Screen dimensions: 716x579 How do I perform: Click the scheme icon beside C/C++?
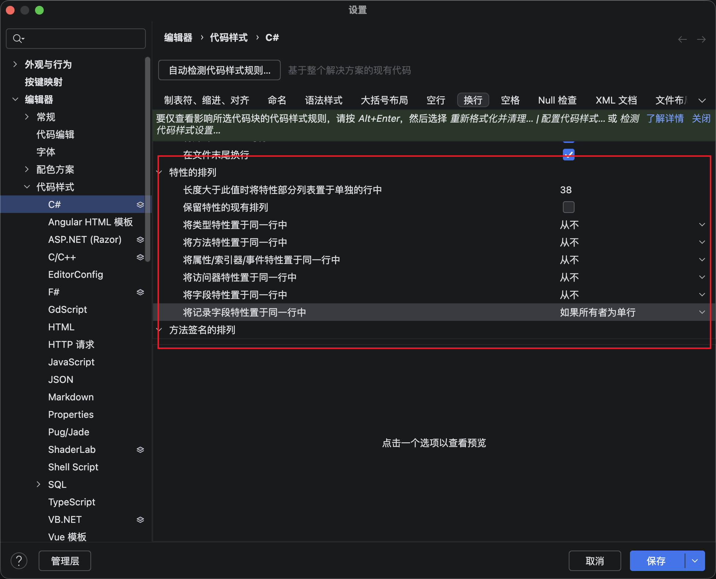click(x=140, y=257)
